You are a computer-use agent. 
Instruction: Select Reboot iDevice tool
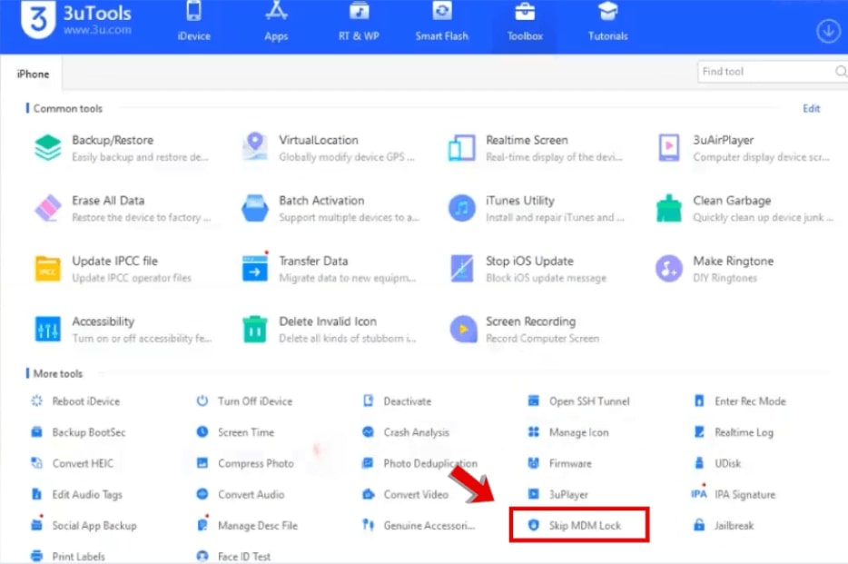pos(75,401)
